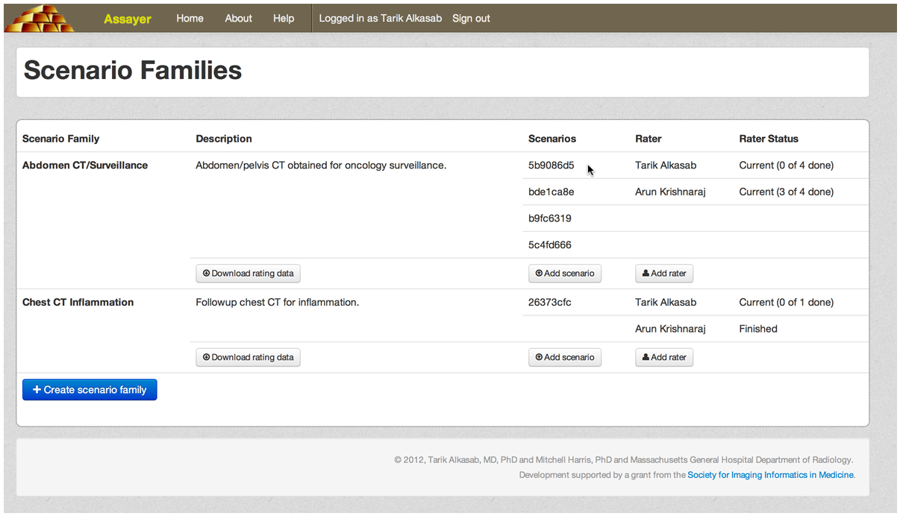
Task: Open the About page
Action: point(238,18)
